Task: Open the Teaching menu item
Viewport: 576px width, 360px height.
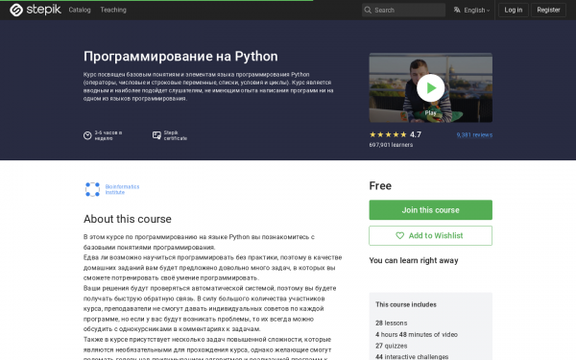Action: tap(113, 10)
